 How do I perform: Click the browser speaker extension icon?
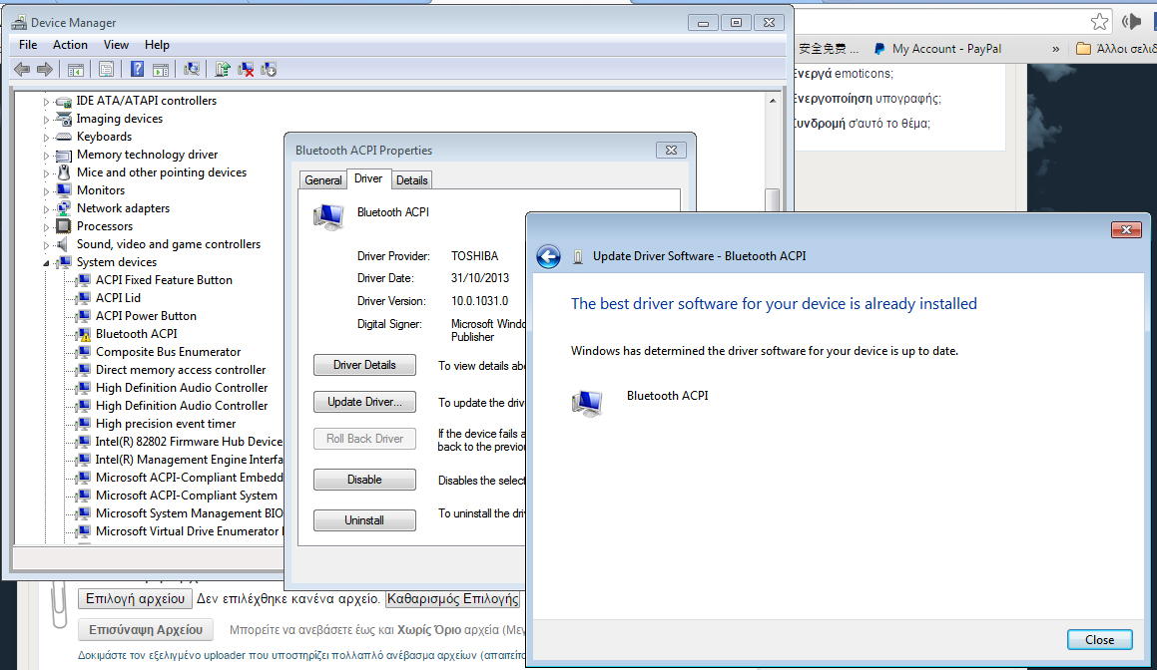(1131, 21)
